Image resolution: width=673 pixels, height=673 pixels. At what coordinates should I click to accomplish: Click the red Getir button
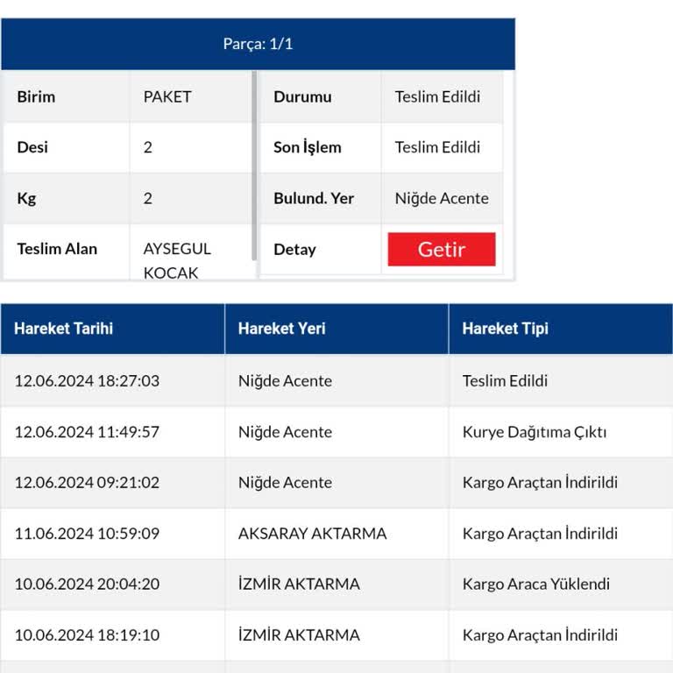coord(442,249)
